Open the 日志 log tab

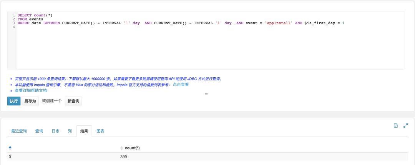tap(55, 131)
